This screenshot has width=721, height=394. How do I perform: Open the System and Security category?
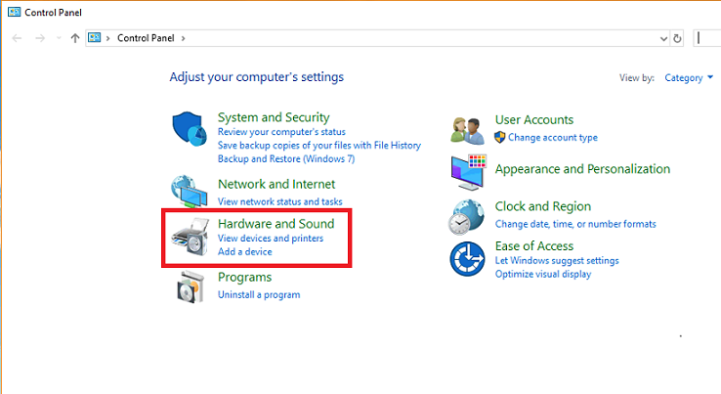(x=274, y=117)
